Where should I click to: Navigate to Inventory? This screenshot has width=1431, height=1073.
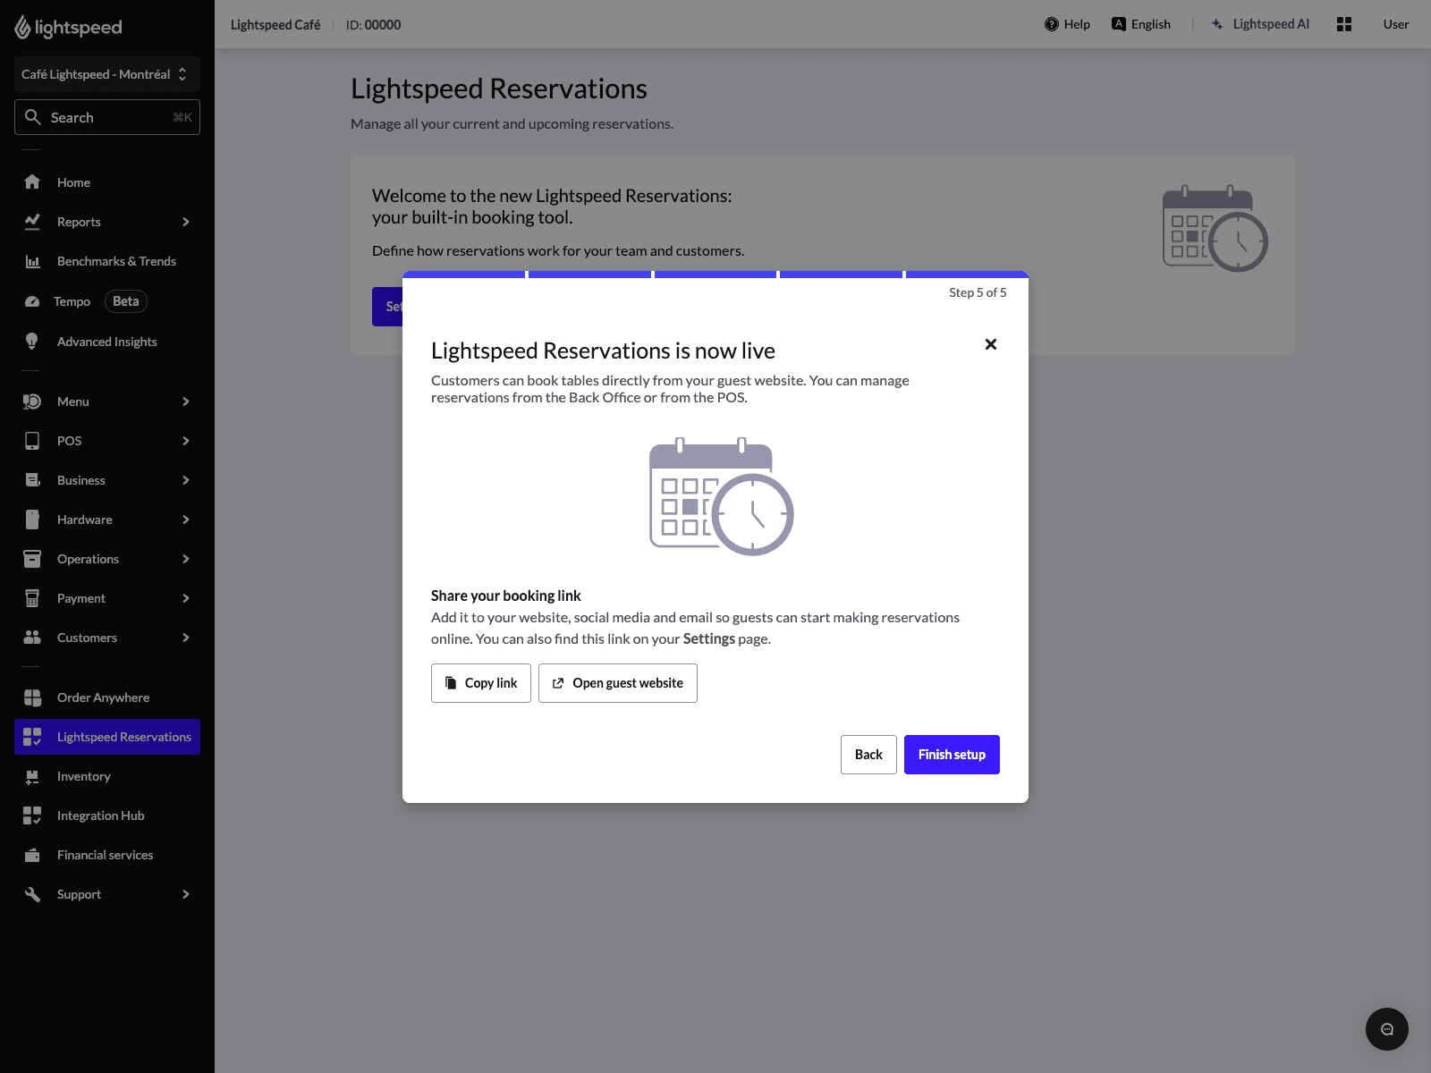coord(83,776)
